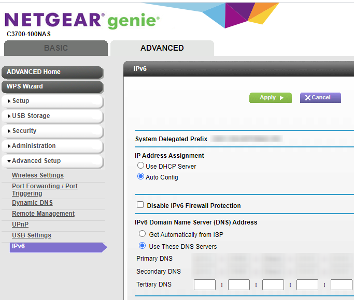This screenshot has height=300, width=354.
Task: Select Get Automatically from ISP
Action: click(x=143, y=234)
